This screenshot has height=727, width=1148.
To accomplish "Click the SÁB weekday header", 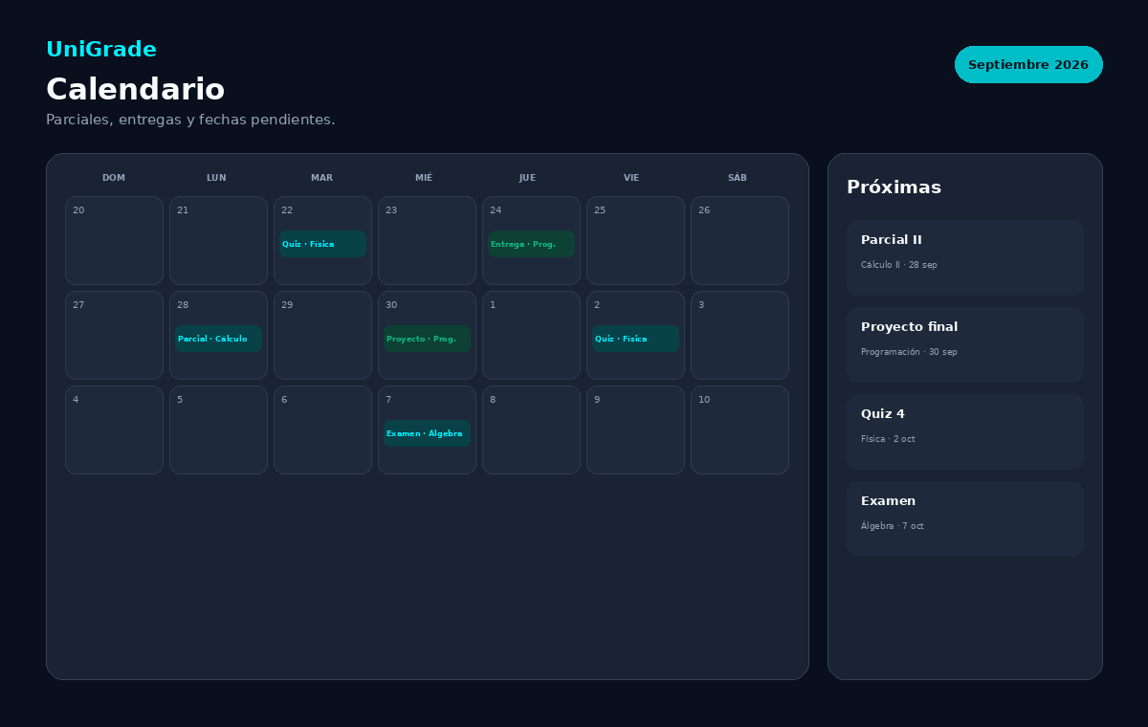I will pos(738,178).
